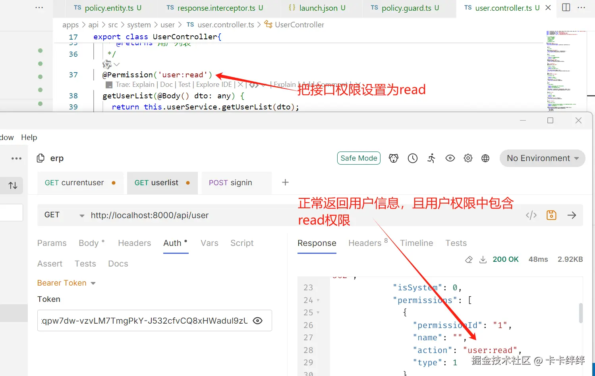Screen dimensions: 595x376
Task: Collapse the JSON node at line 24
Action: coord(318,300)
